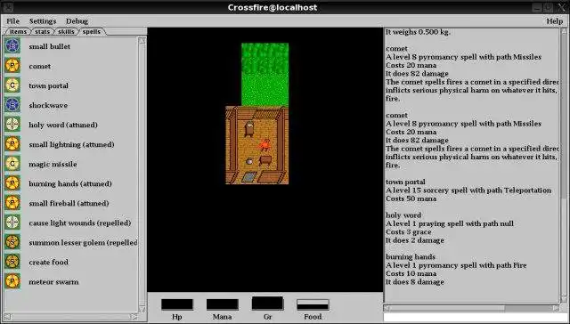
Task: Click the green grass area on map
Action: 265,75
